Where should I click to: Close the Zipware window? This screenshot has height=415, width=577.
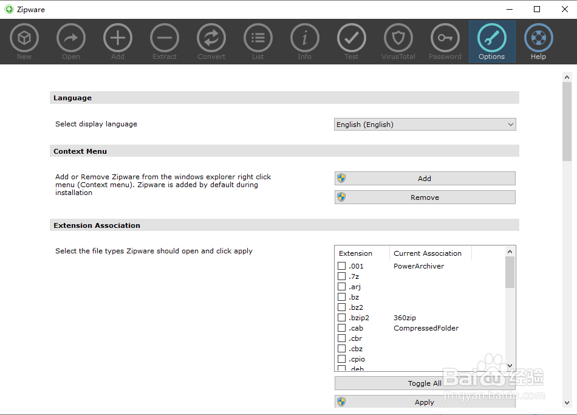(564, 9)
